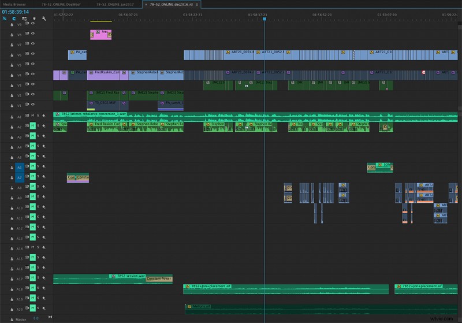Toggle lock on Master track
Image resolution: width=462 pixels, height=323 pixels.
click(x=12, y=320)
